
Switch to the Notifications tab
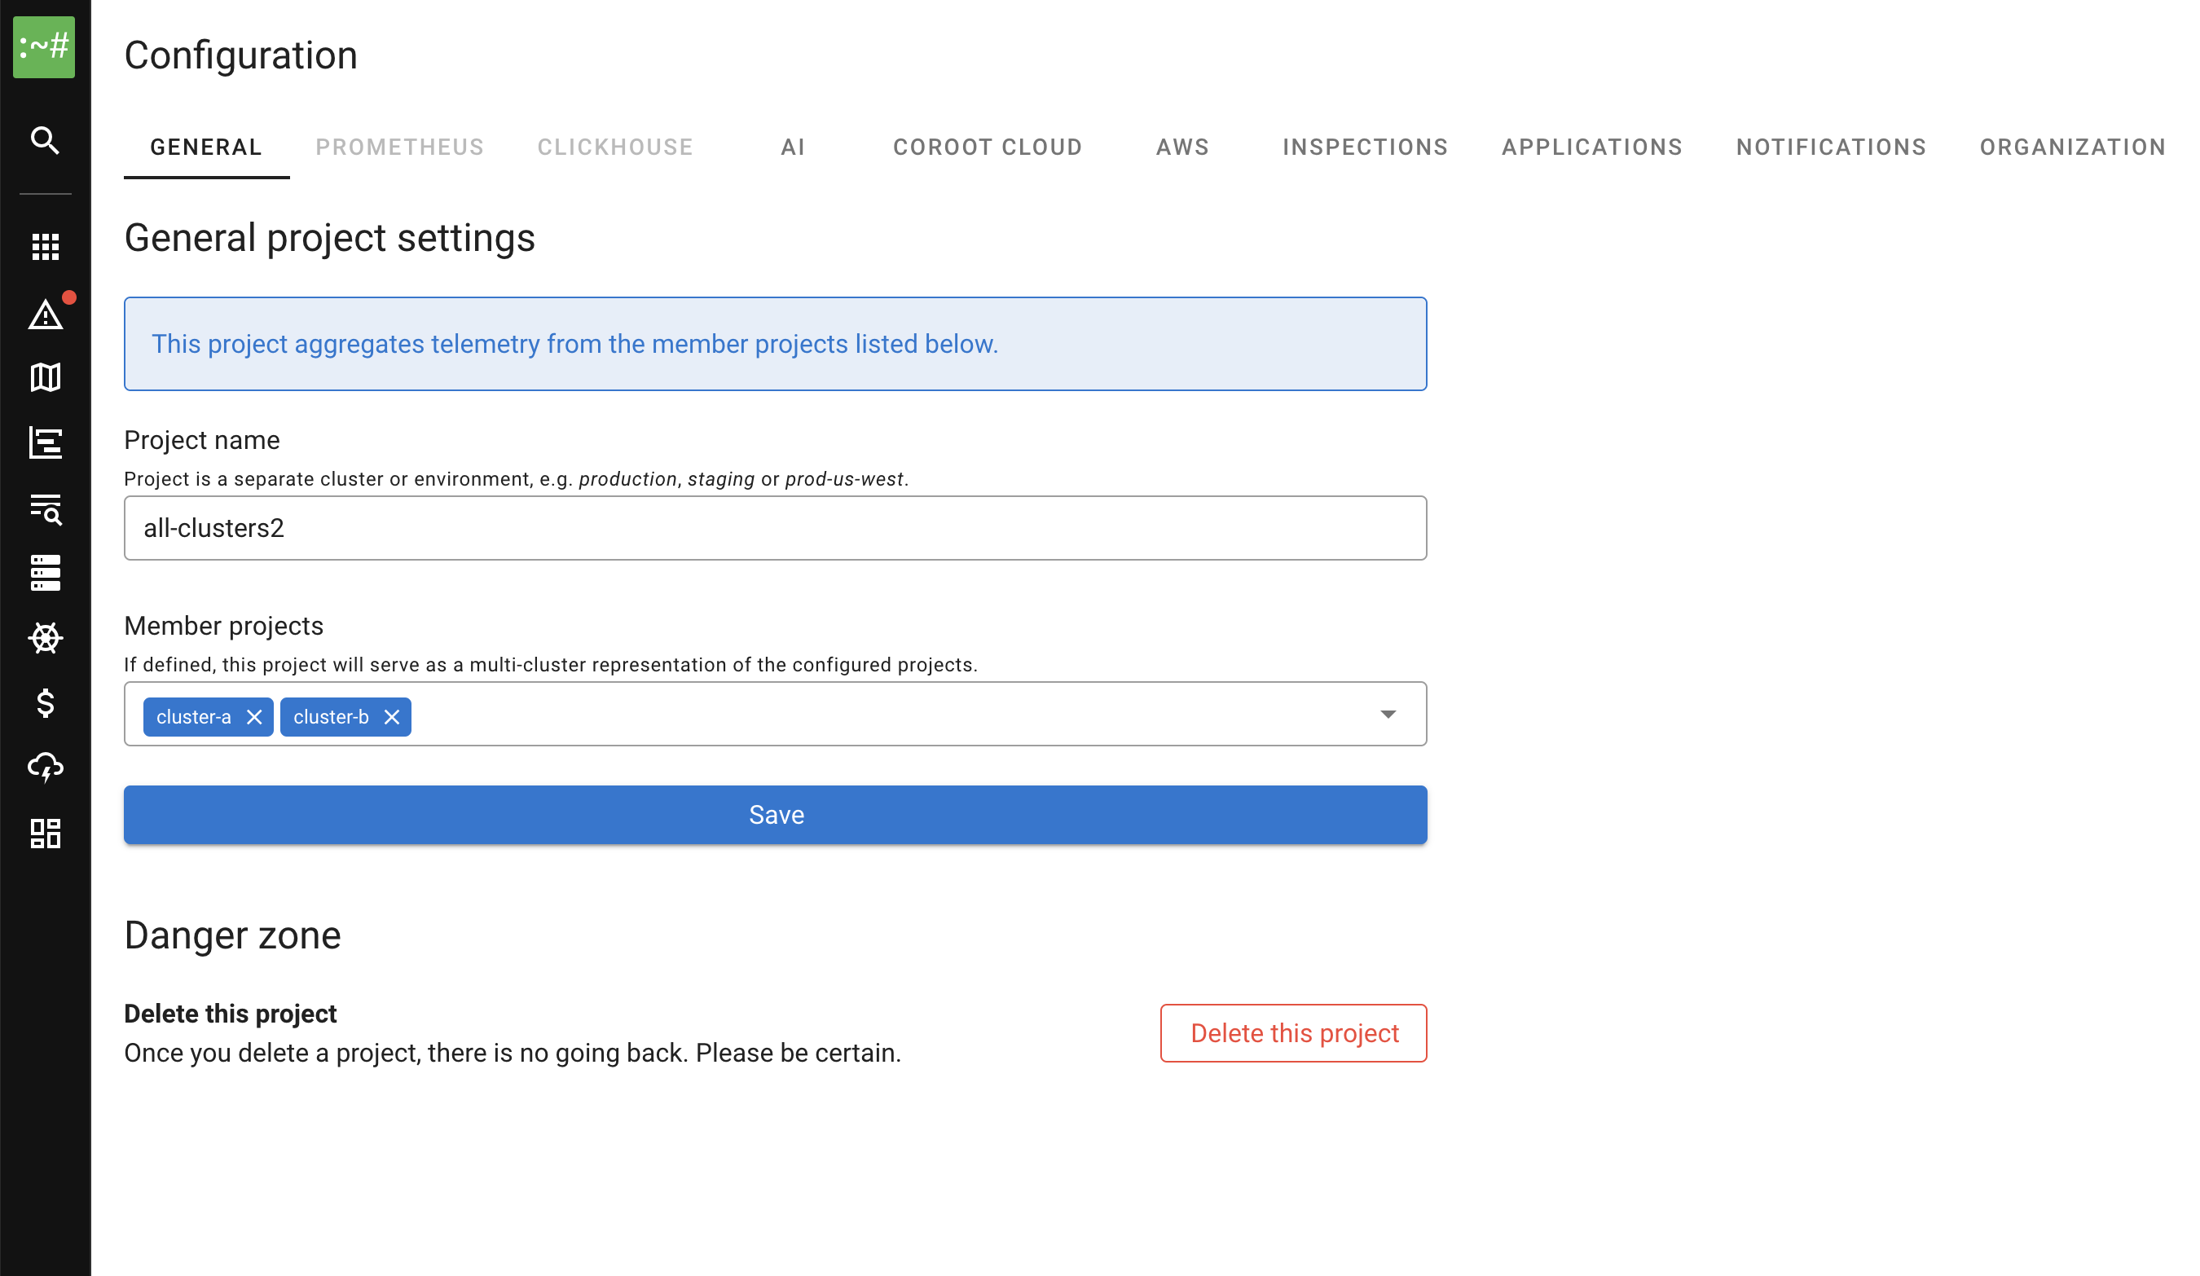click(1831, 147)
